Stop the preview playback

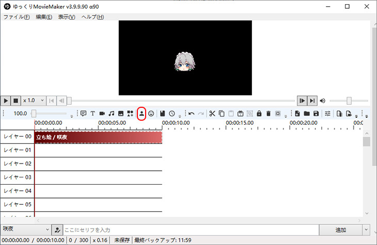[15, 101]
